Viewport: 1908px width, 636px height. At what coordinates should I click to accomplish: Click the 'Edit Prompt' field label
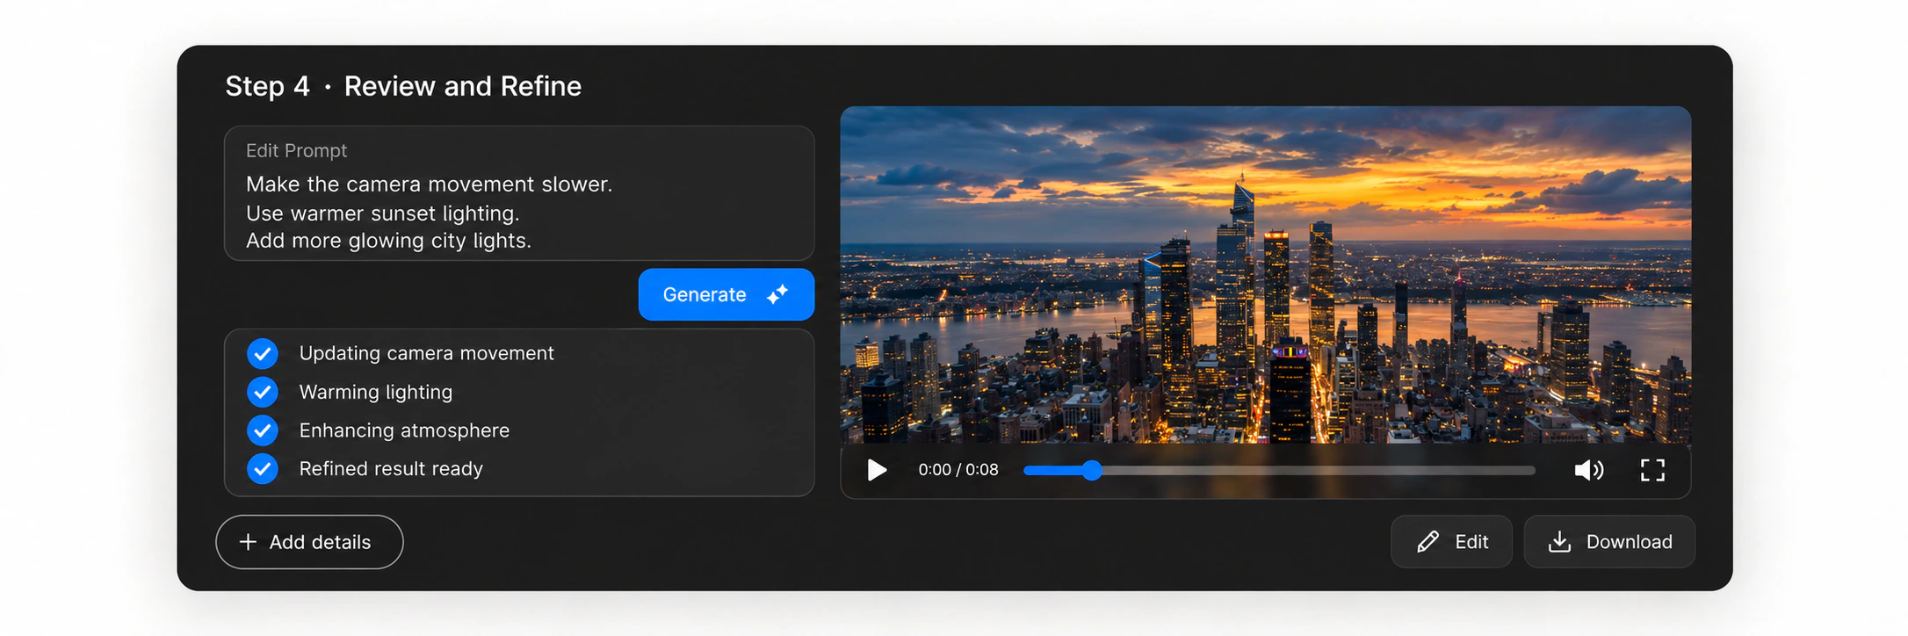coord(296,151)
